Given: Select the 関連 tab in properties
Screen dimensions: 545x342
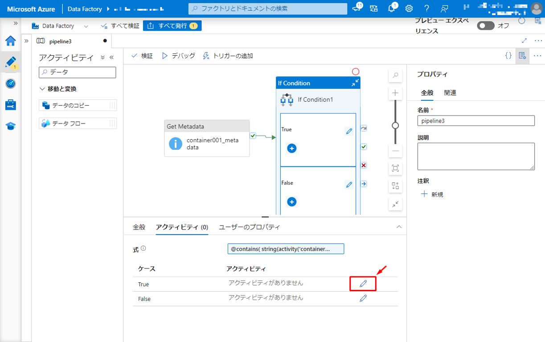Looking at the screenshot, I should [450, 93].
